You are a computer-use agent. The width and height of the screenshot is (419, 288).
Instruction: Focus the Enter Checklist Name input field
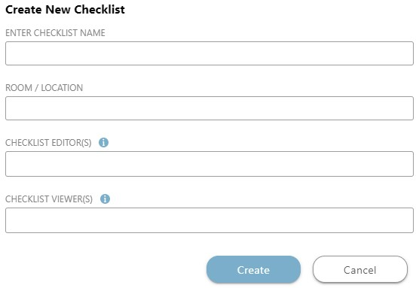(209, 53)
